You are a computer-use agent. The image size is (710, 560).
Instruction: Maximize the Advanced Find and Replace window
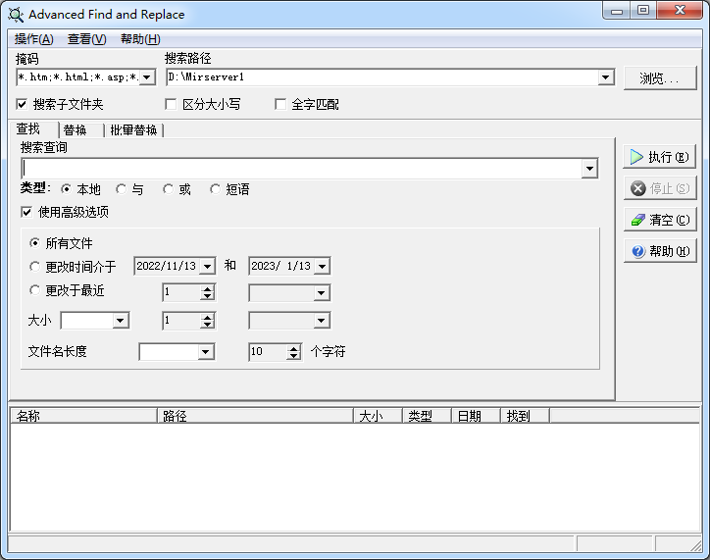pos(643,11)
